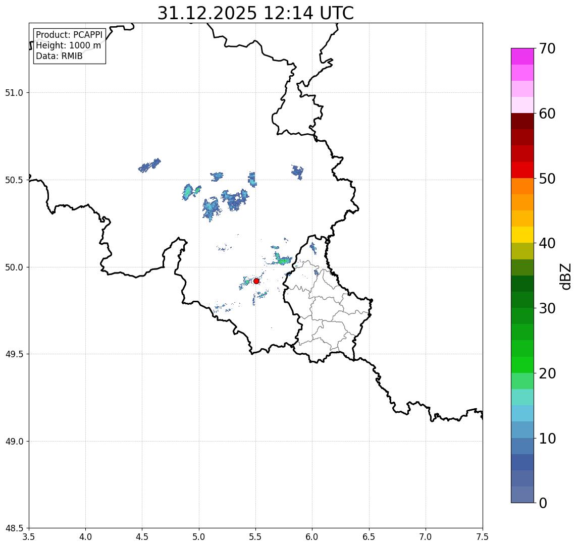Click the latitude axis label 50.0
Image resolution: width=578 pixels, height=547 pixels.
tap(14, 267)
